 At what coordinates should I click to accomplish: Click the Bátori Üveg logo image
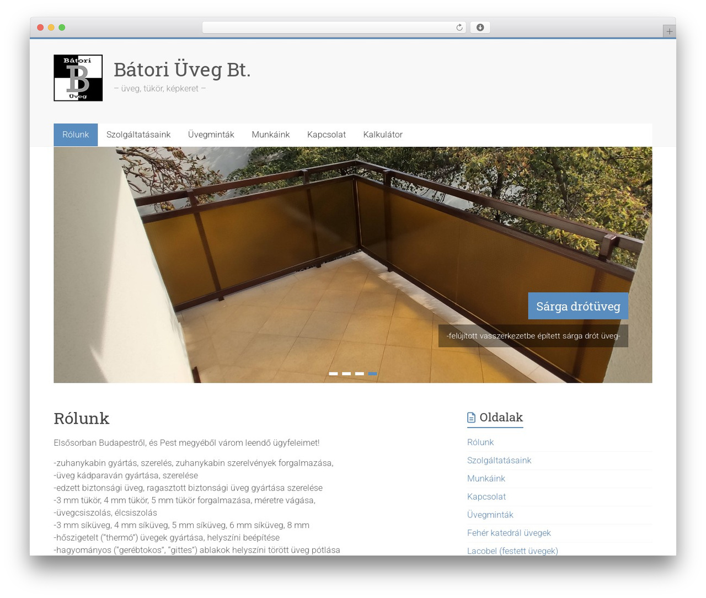(x=78, y=78)
